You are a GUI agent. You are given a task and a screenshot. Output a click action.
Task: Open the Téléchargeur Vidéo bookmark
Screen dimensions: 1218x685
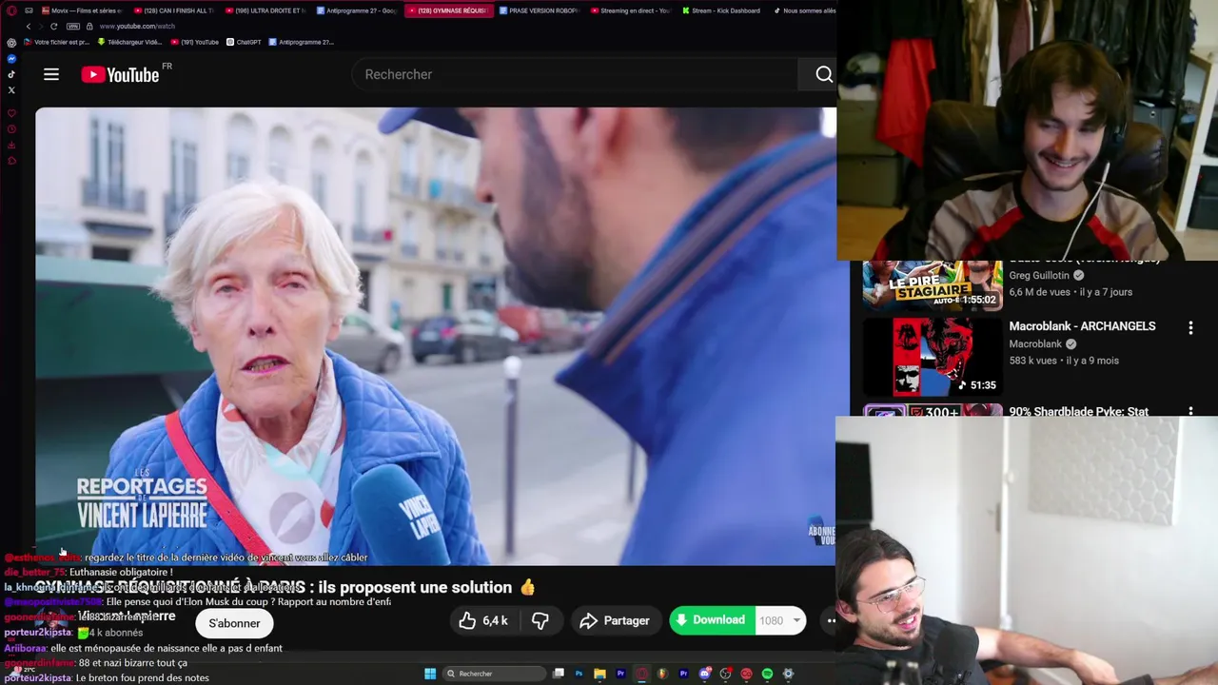(130, 42)
